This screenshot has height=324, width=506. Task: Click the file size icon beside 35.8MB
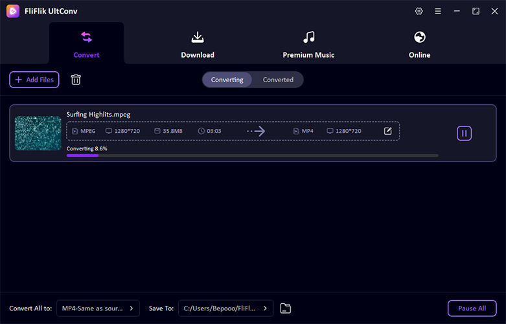157,131
